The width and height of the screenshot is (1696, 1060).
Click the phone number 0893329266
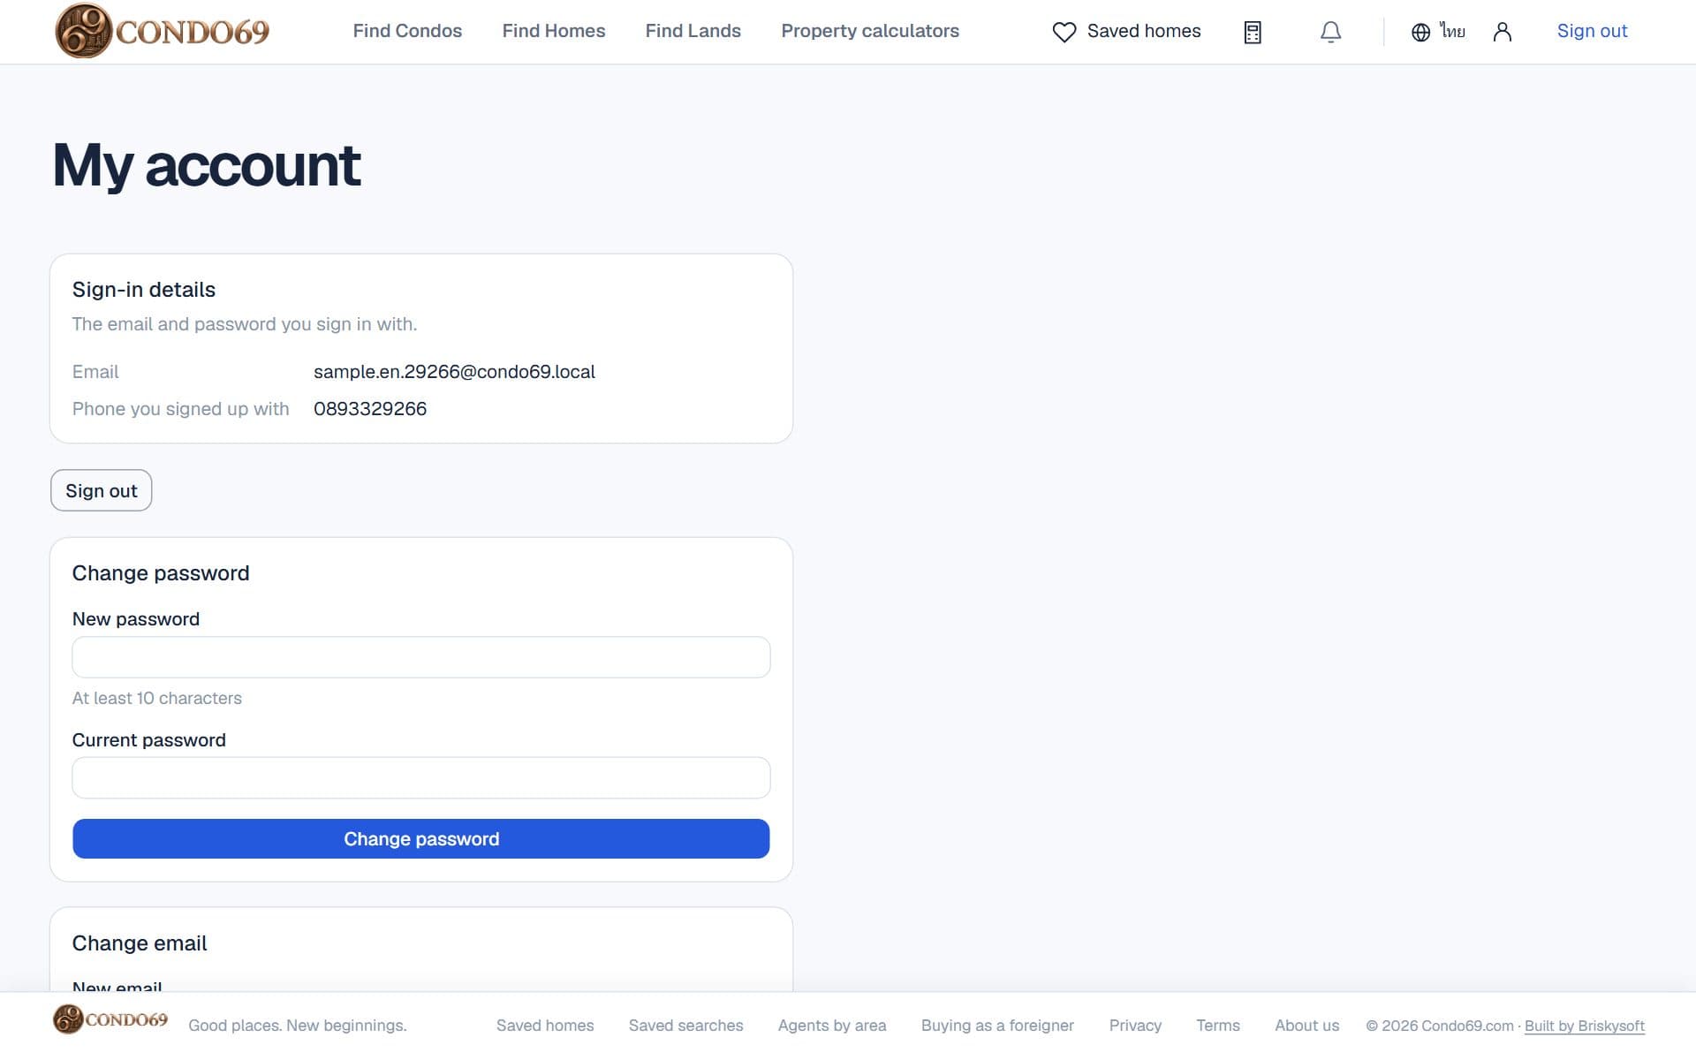pos(370,409)
